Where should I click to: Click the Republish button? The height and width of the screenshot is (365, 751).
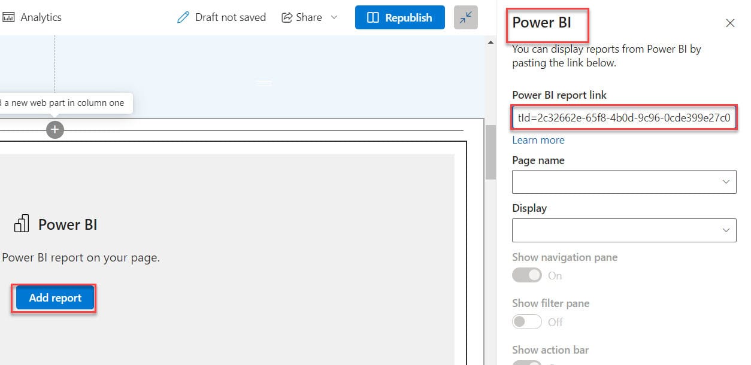(x=400, y=17)
